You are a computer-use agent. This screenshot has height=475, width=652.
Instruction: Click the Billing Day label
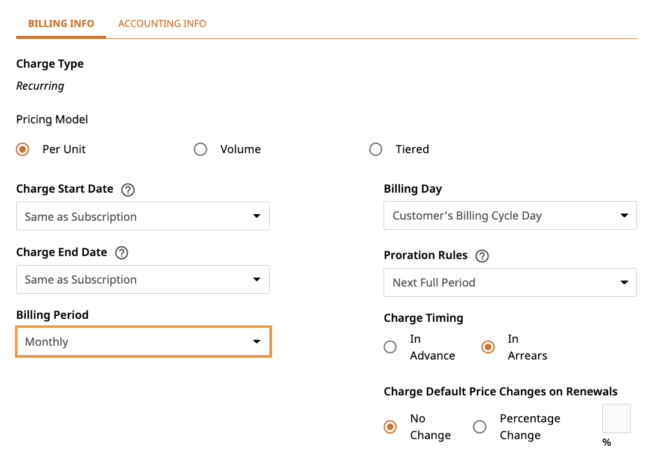pos(412,189)
